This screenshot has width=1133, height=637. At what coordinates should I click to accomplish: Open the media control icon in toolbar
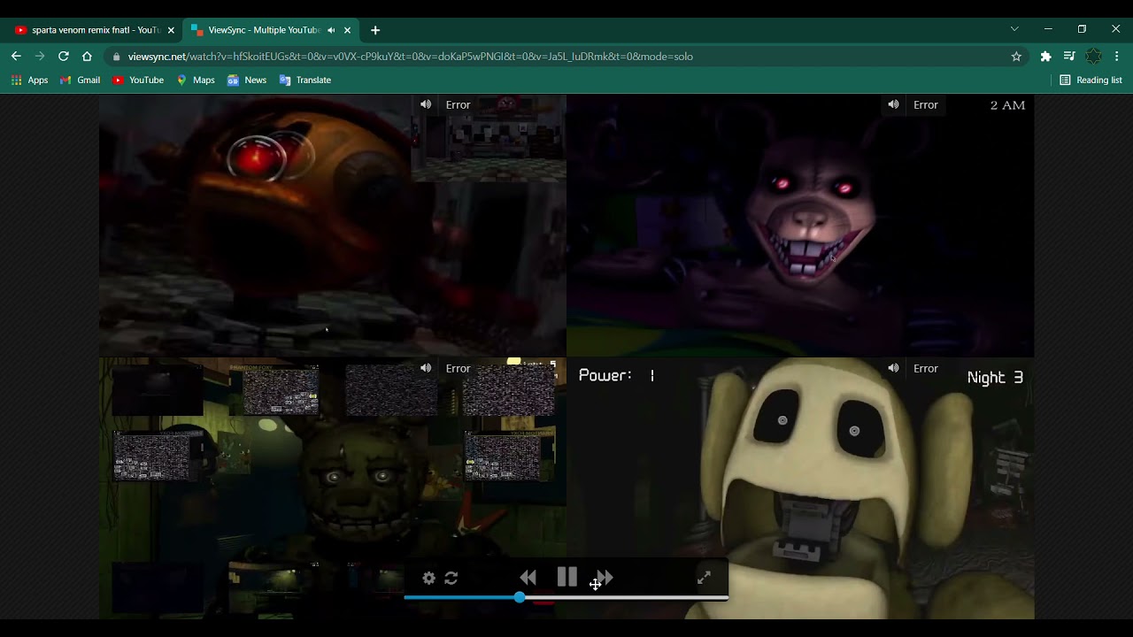pos(1069,57)
